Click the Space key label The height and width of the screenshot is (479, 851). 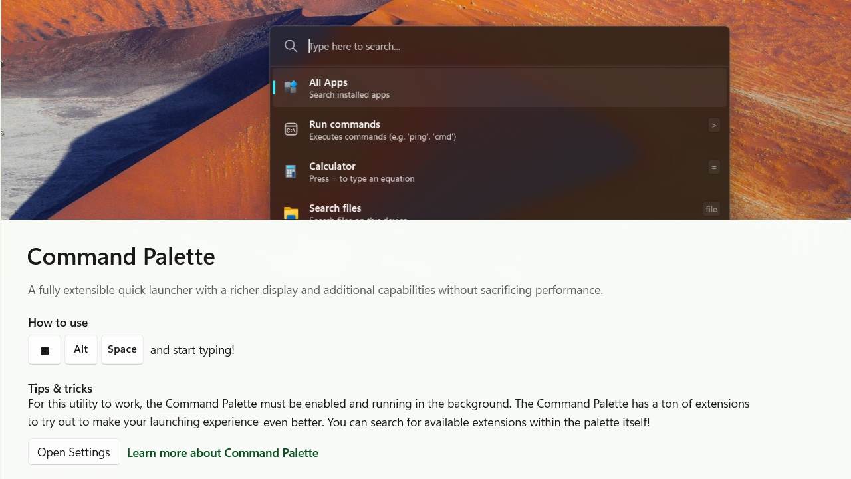click(122, 349)
